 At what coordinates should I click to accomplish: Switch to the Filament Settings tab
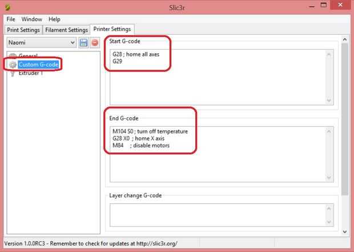66,30
